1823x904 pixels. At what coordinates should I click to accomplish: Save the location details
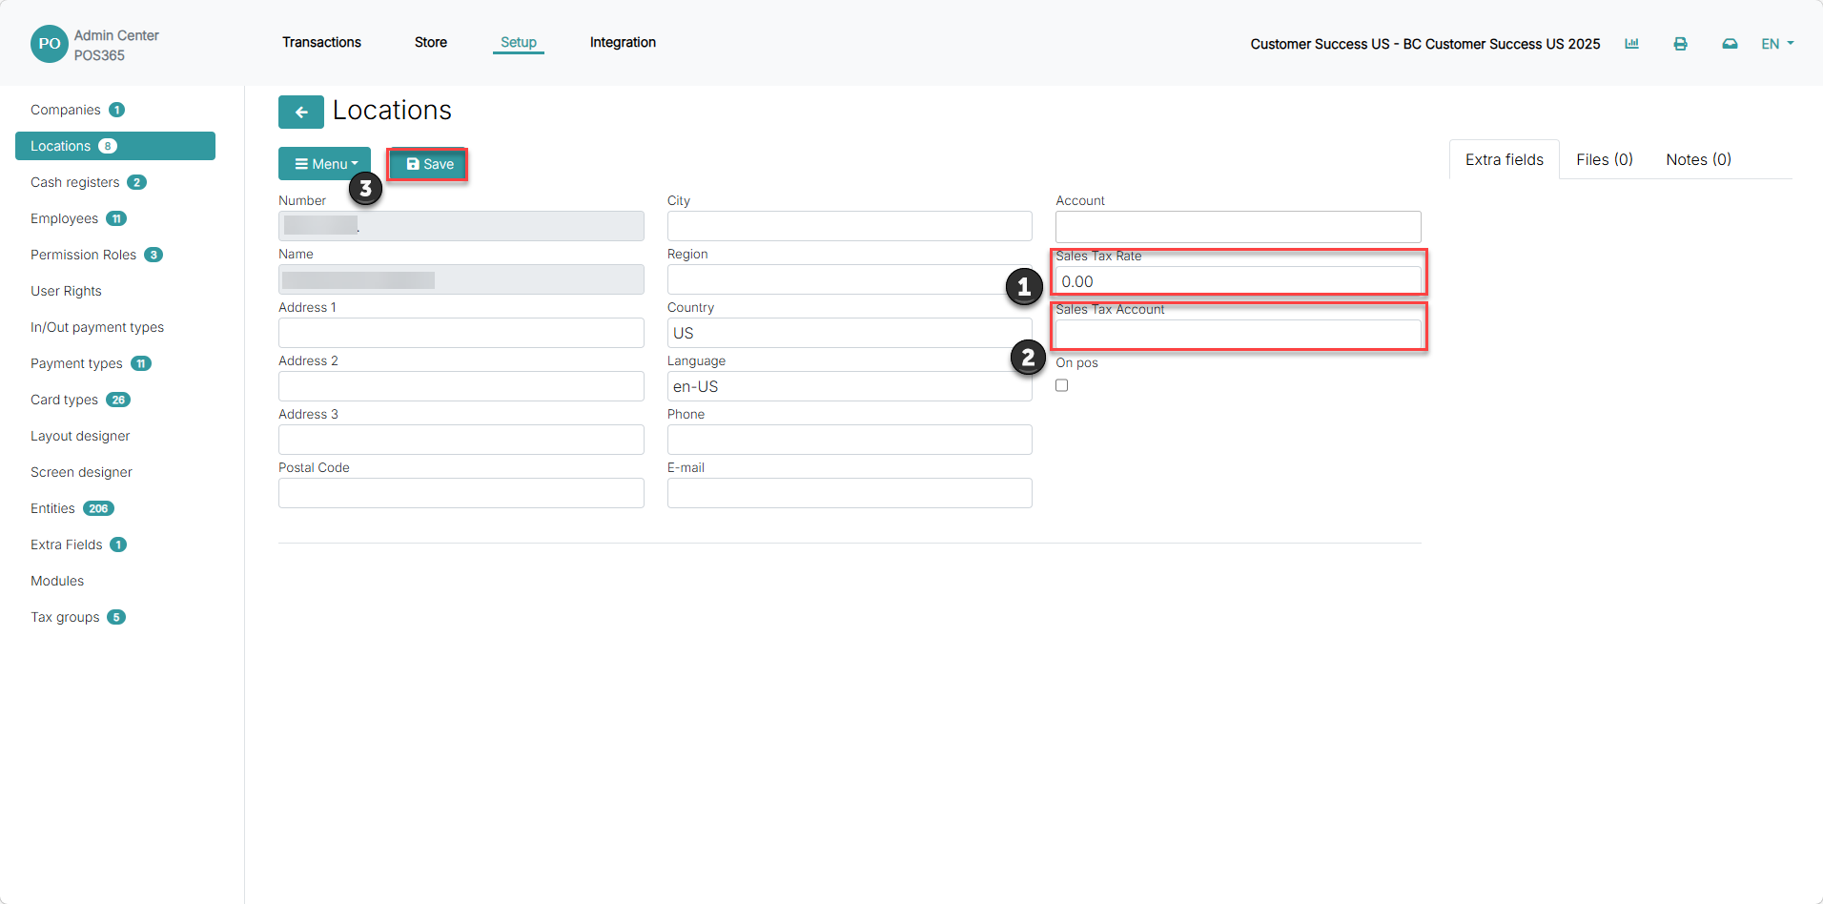tap(428, 164)
